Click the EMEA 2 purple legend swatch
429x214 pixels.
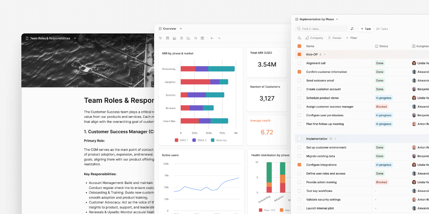pos(194,140)
